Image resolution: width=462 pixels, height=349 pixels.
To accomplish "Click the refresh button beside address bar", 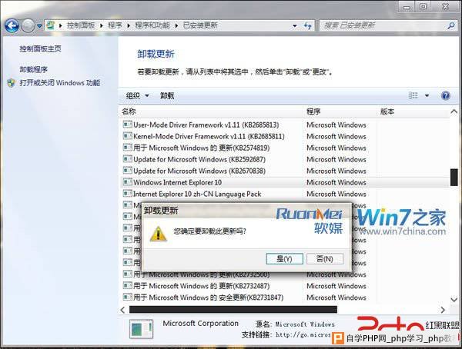I will pyautogui.click(x=307, y=26).
